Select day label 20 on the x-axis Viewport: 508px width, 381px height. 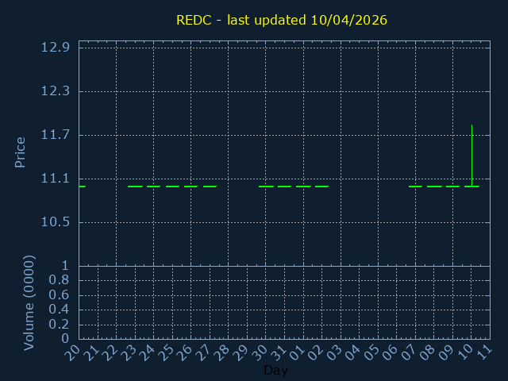click(x=72, y=352)
